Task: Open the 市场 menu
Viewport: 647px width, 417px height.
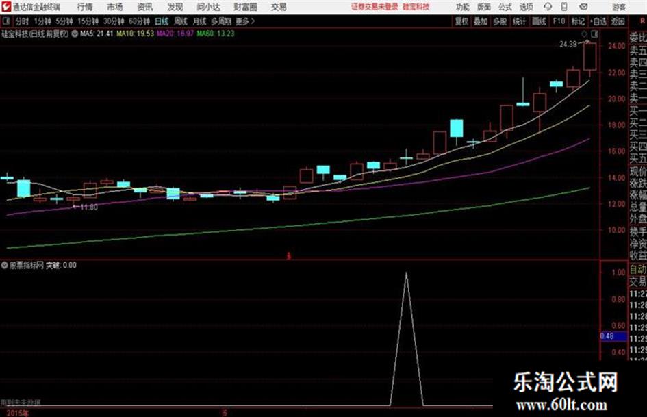Action: click(x=115, y=7)
